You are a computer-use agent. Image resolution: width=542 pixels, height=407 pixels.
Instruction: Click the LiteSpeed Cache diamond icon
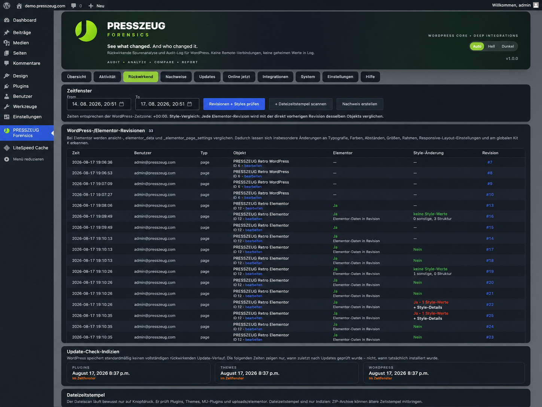pos(7,148)
